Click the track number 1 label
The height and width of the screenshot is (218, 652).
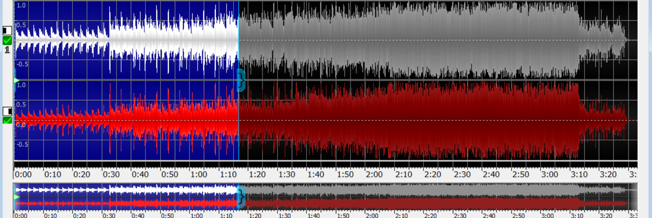7,50
